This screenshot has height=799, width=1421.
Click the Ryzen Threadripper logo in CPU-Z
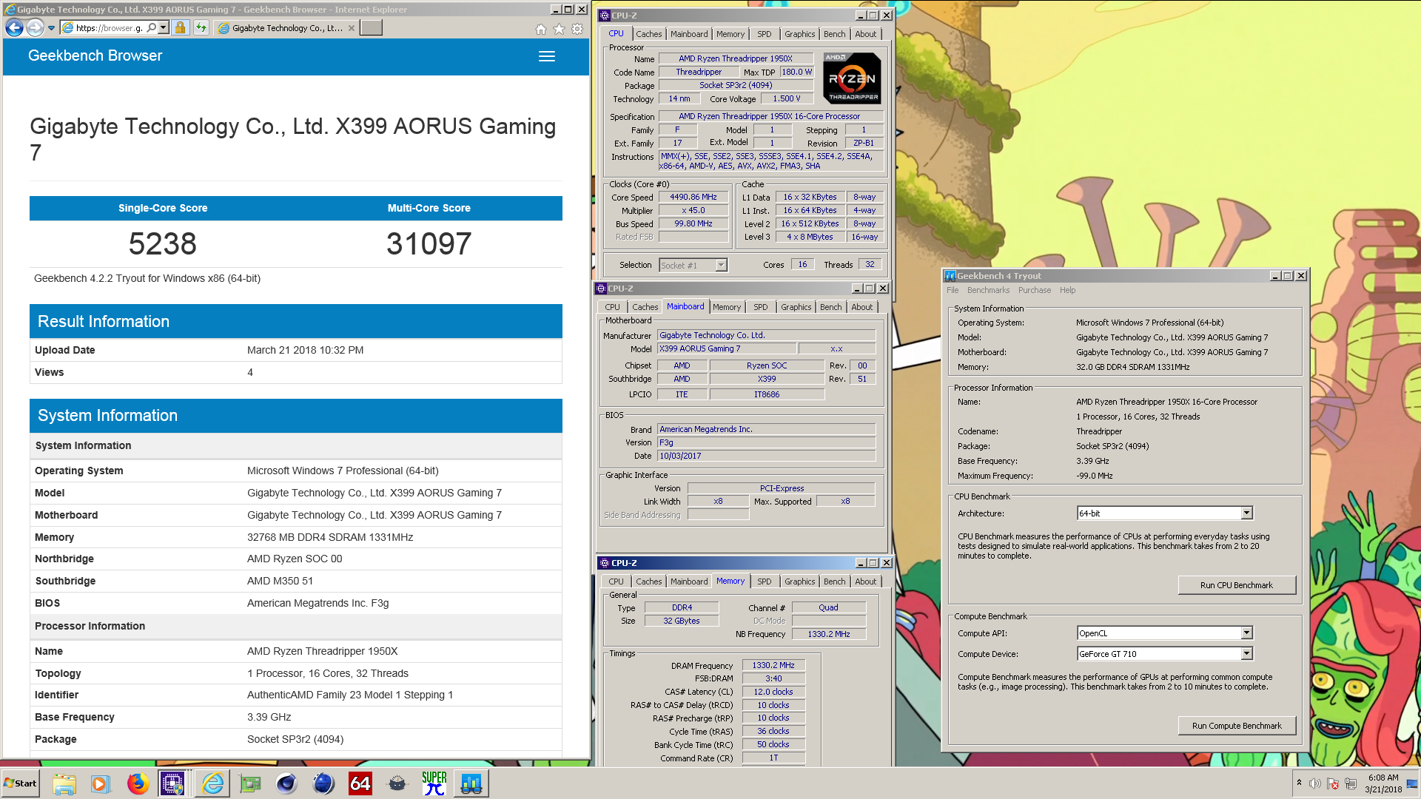tap(853, 77)
